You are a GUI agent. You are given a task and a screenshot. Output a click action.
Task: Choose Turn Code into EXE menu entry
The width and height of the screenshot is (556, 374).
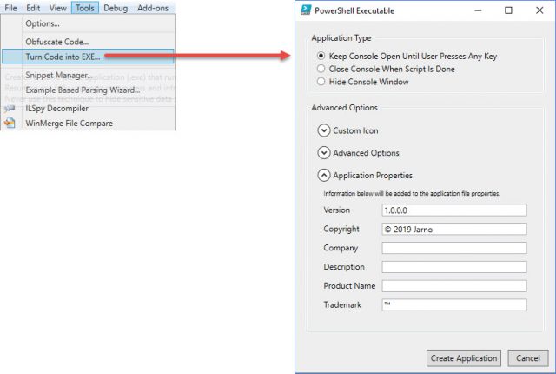[63, 57]
